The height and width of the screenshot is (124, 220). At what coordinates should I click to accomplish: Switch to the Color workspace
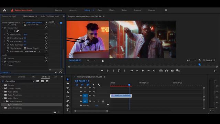pos(100,10)
